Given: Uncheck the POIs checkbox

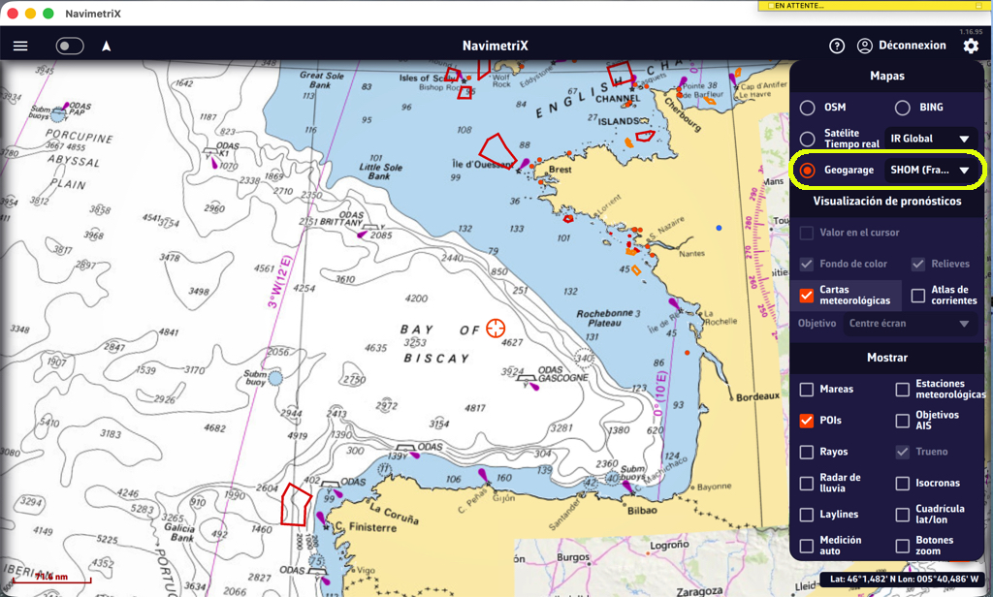Looking at the screenshot, I should coord(806,421).
